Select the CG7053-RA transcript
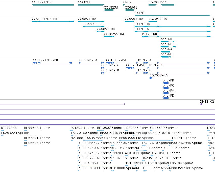The height and width of the screenshot is (172, 215). (x=153, y=21)
